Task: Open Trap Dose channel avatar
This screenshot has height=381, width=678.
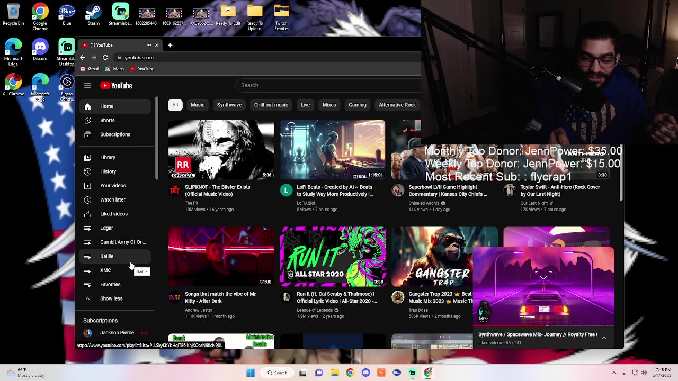Action: [398, 297]
